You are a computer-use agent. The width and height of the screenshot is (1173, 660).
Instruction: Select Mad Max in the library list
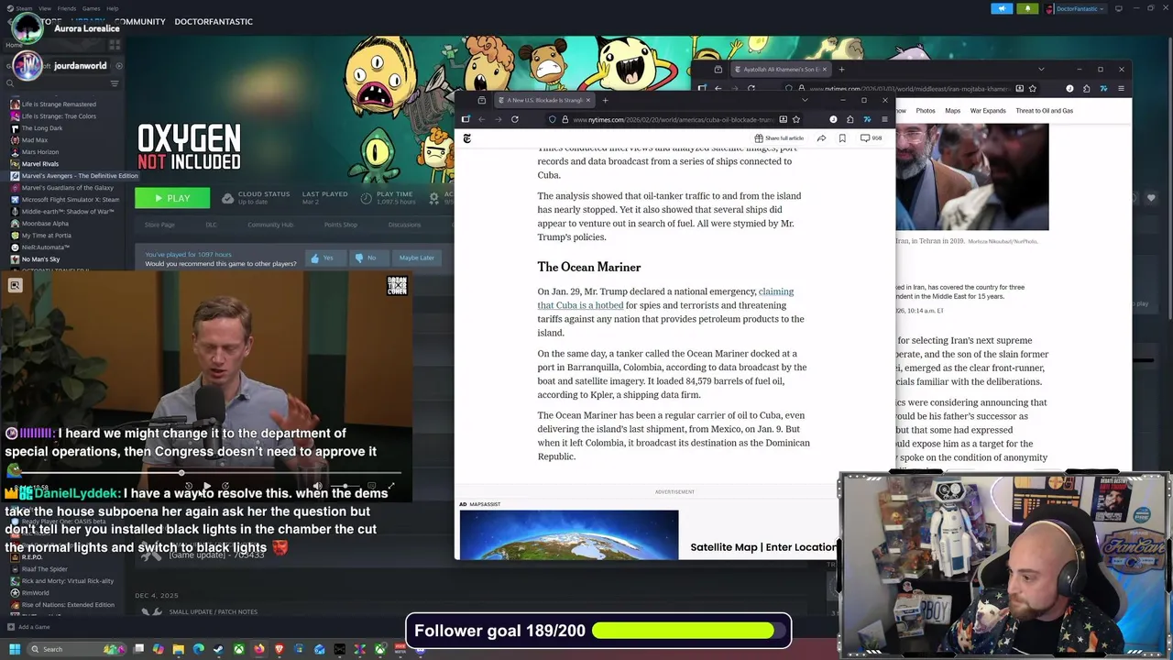[35, 140]
